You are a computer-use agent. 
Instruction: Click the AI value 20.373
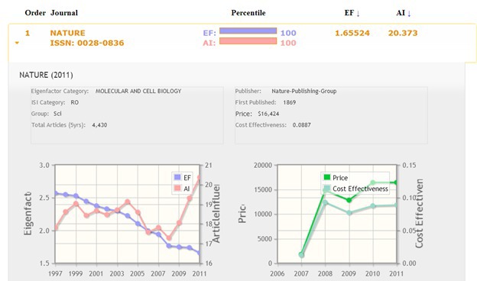[403, 33]
